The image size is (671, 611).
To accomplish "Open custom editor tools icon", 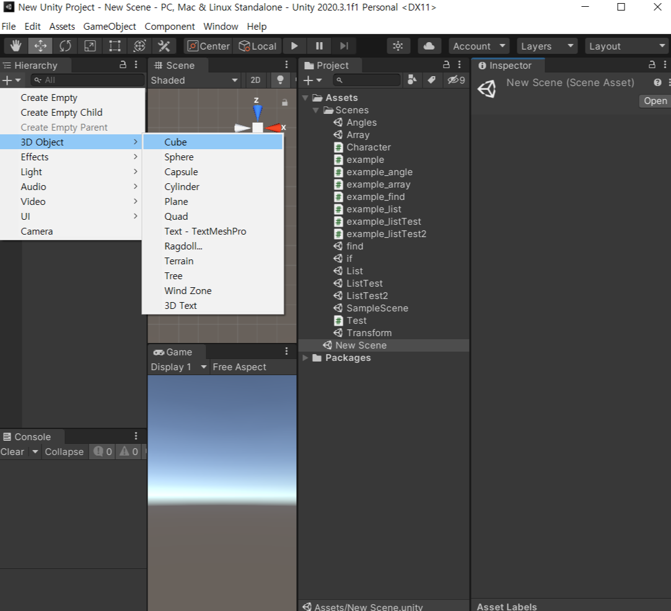I will tap(164, 46).
